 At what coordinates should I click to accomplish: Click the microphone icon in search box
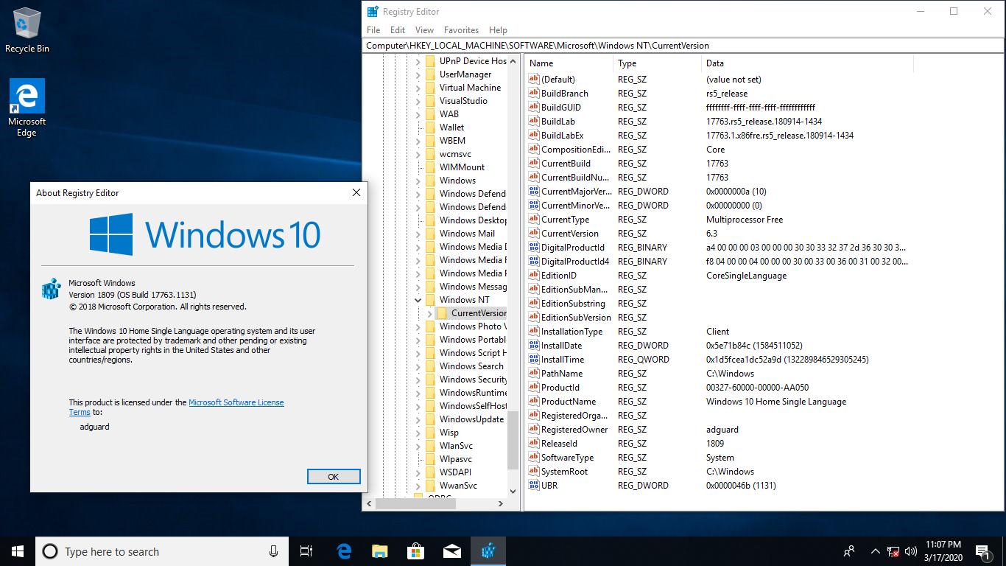273,551
